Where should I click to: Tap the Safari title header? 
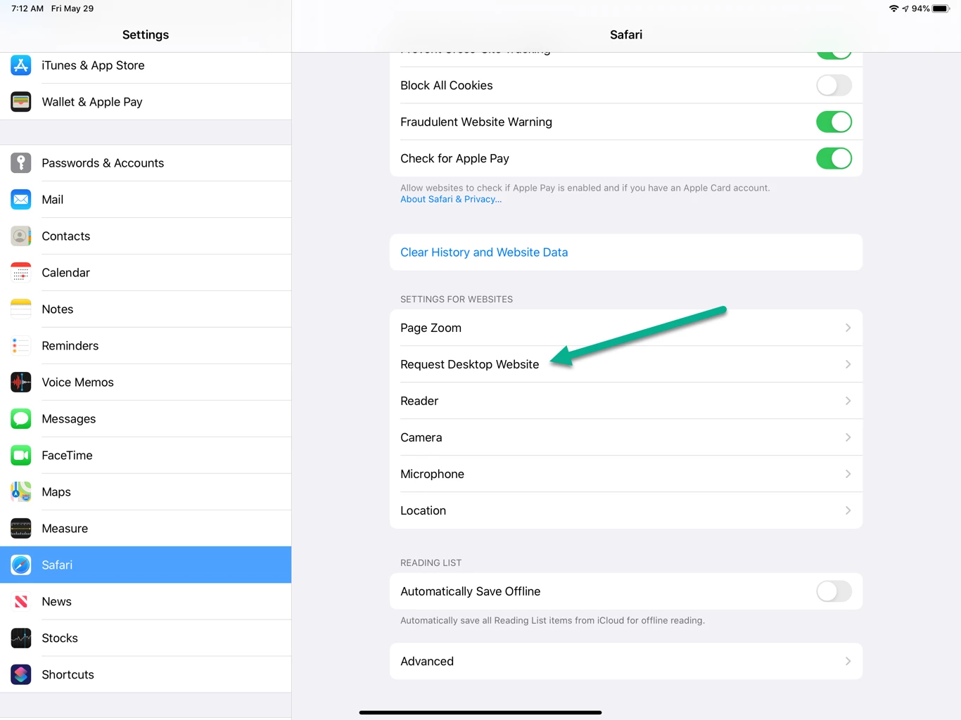[x=626, y=34]
